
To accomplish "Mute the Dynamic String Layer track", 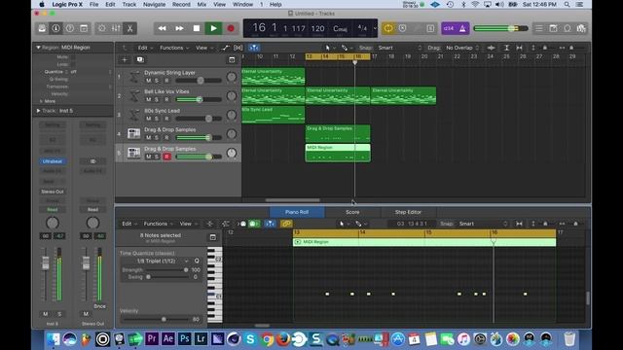I will coord(148,81).
